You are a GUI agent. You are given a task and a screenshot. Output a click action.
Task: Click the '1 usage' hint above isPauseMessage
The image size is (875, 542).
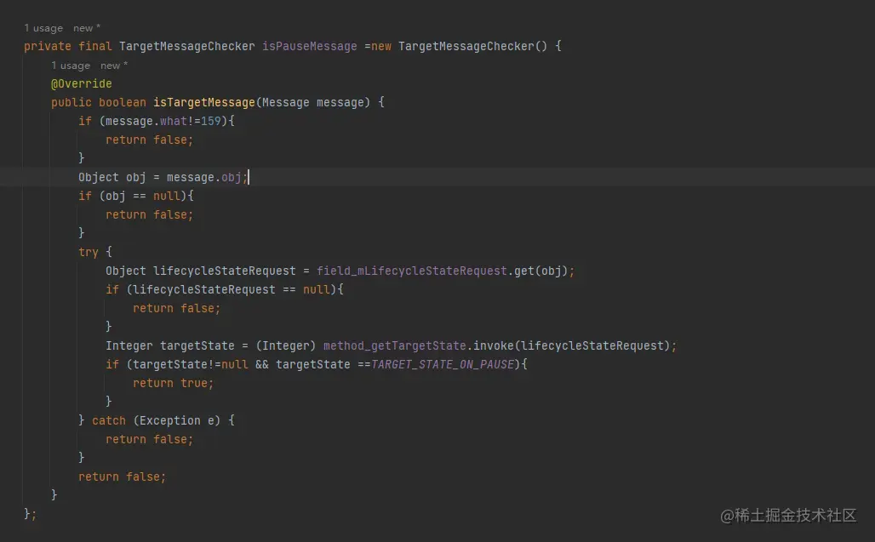(43, 28)
